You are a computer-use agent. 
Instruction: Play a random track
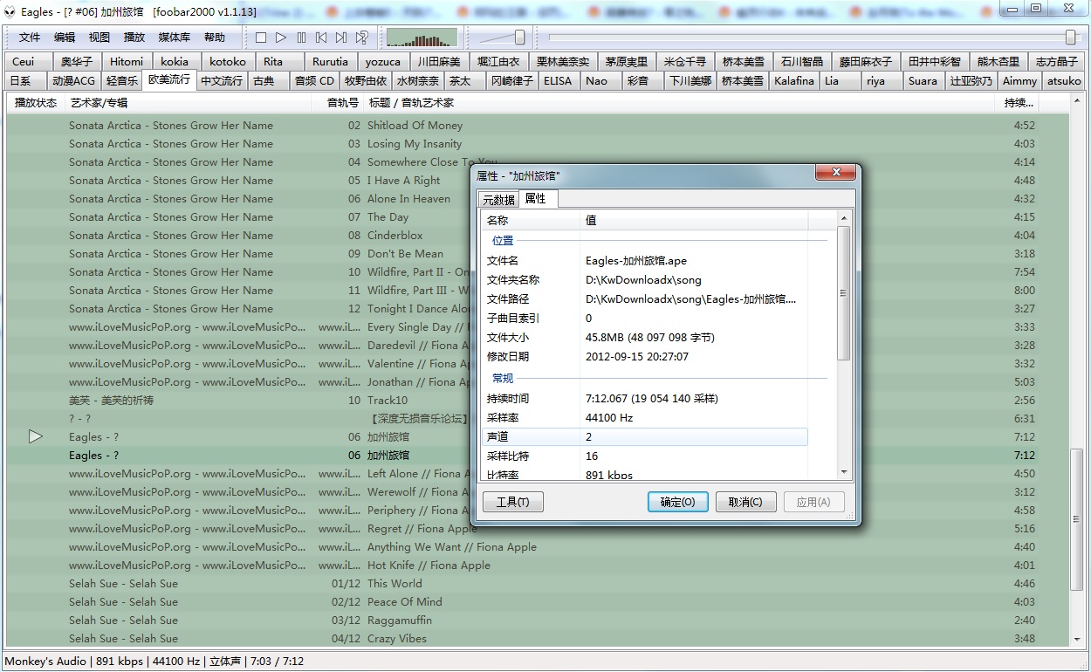click(361, 38)
